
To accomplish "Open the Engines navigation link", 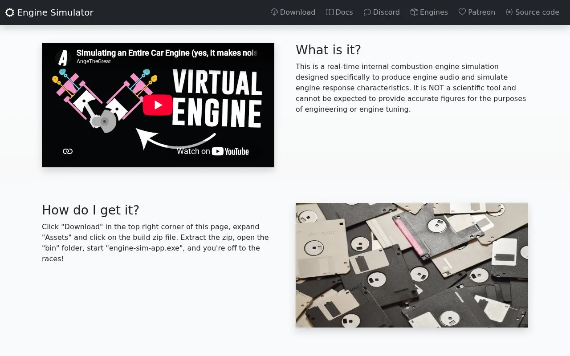I will [x=429, y=12].
